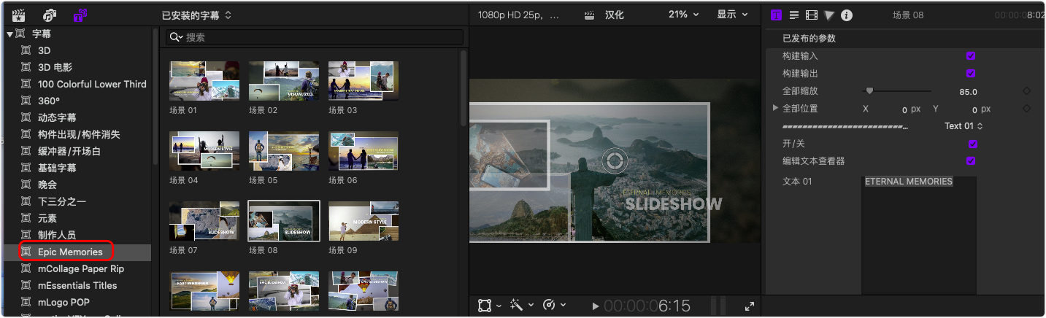Open the Info inspector tab
Image resolution: width=1046 pixels, height=318 pixels.
847,15
